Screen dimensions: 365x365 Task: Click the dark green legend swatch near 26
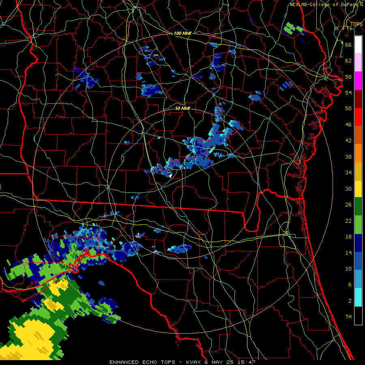point(358,206)
